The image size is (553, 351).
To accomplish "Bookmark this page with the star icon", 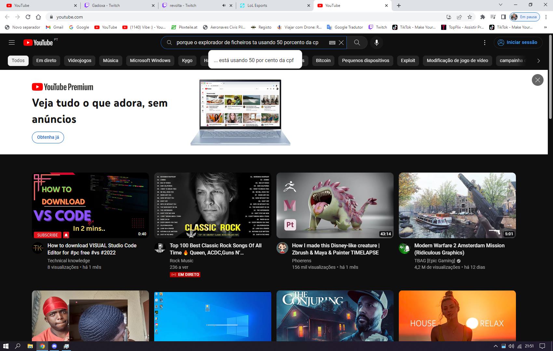I will click(x=470, y=17).
